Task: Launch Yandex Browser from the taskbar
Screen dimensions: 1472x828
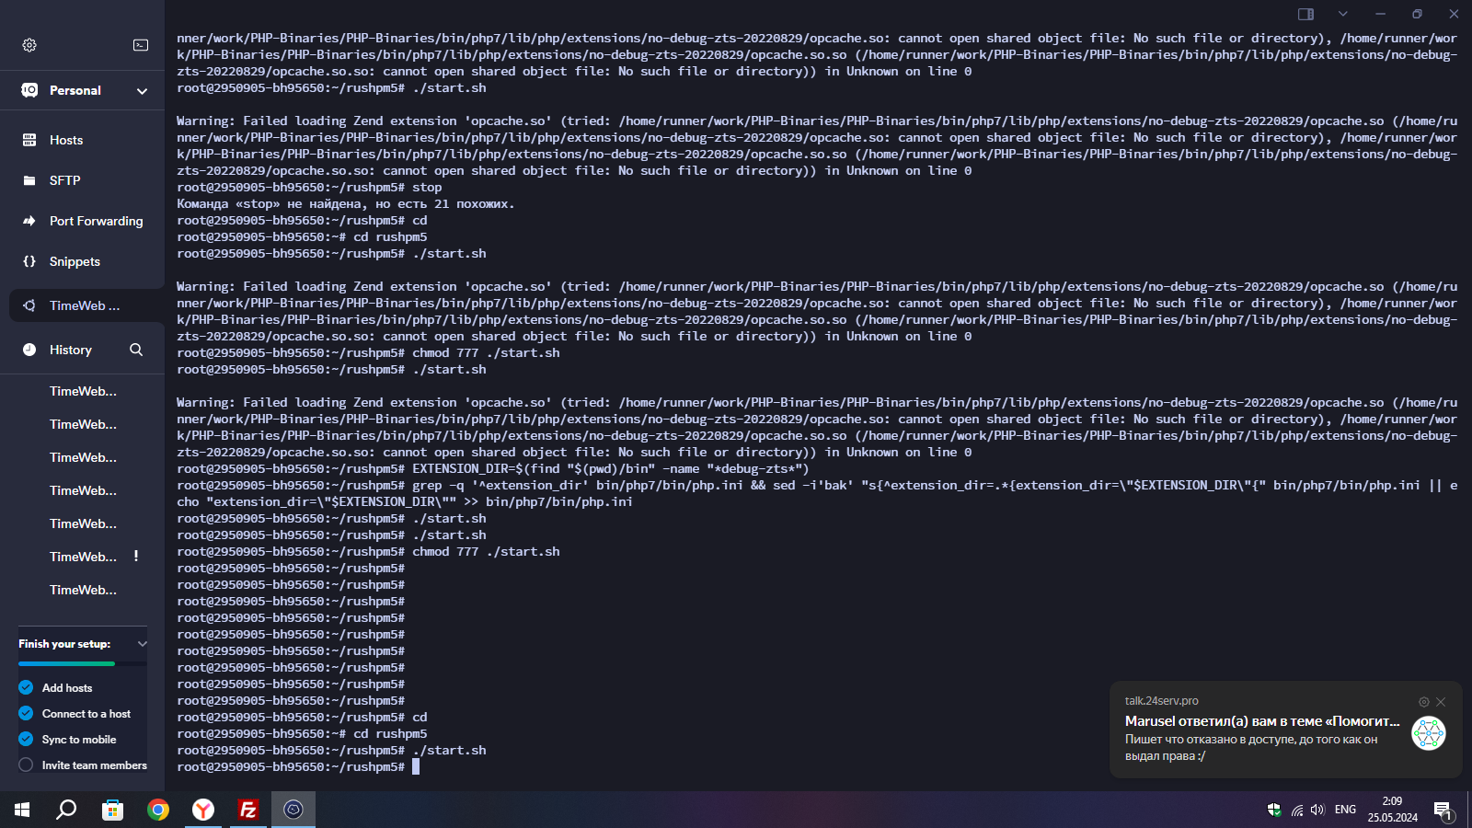Action: pyautogui.click(x=203, y=810)
